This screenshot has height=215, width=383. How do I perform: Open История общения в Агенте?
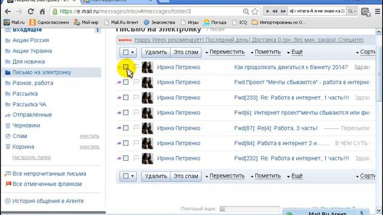coord(48,201)
